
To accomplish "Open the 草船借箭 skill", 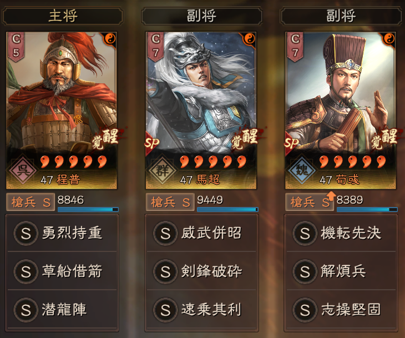I will click(x=62, y=271).
